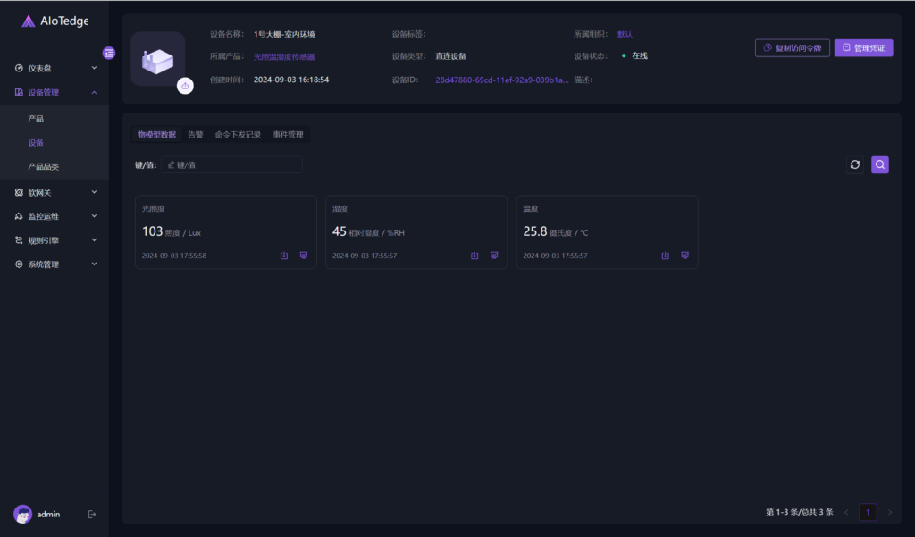
Task: Click the logout icon next to admin
Action: (91, 514)
